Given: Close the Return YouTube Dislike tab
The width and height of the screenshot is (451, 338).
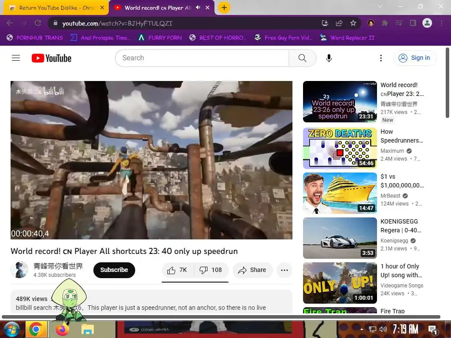Looking at the screenshot, I should click(x=102, y=8).
